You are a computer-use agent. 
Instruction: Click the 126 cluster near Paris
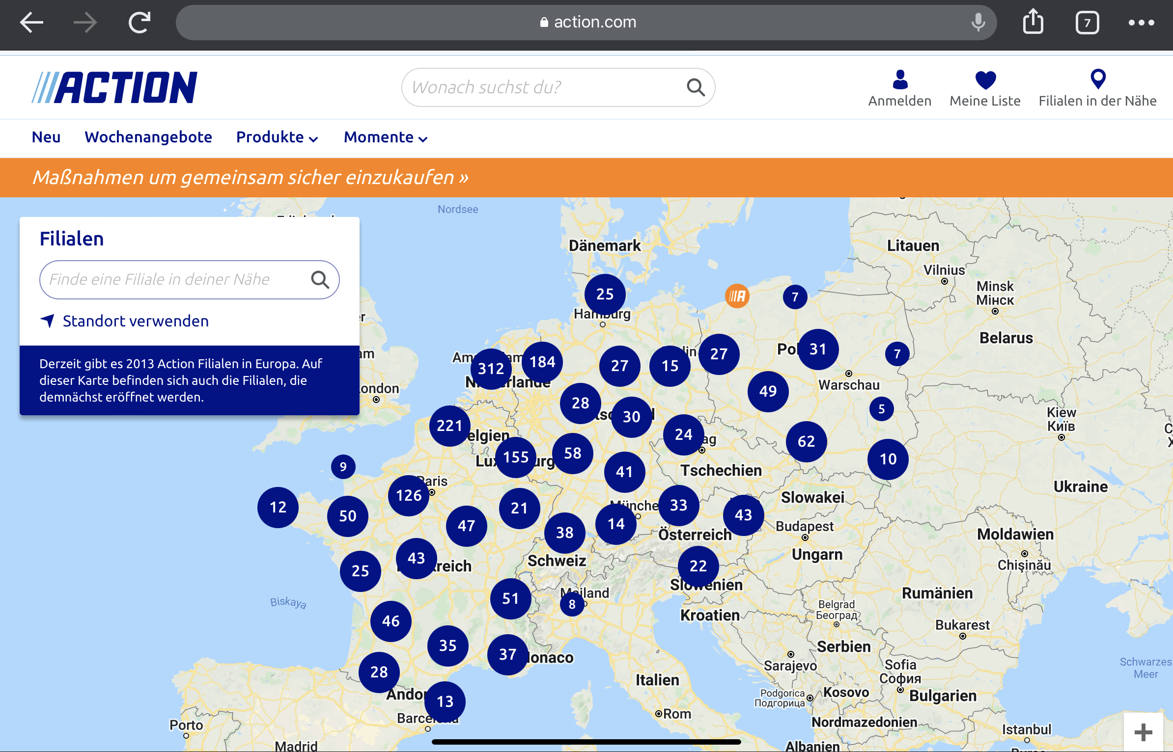(409, 495)
